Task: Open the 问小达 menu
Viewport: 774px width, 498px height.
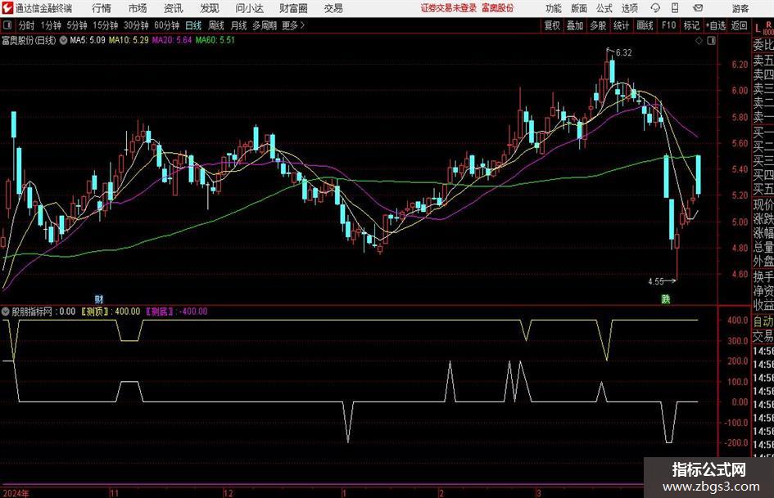Action: (x=249, y=8)
